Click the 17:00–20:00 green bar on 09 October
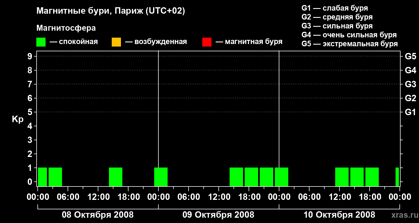This screenshot has width=419, height=223. point(251,177)
